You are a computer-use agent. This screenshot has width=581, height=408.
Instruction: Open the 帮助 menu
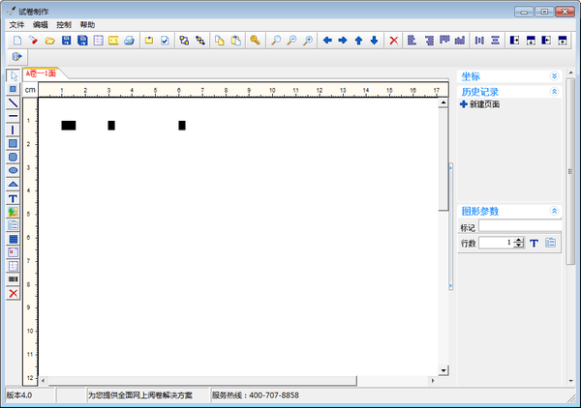(x=88, y=24)
